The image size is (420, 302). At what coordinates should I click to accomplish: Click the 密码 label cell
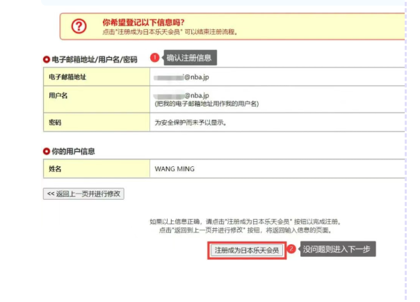[97, 122]
